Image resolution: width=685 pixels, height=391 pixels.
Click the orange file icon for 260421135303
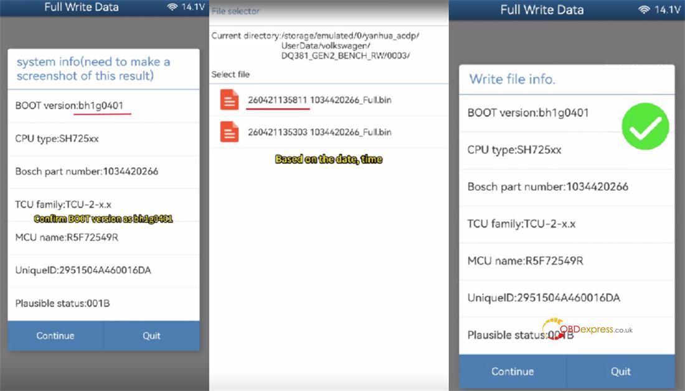point(230,132)
